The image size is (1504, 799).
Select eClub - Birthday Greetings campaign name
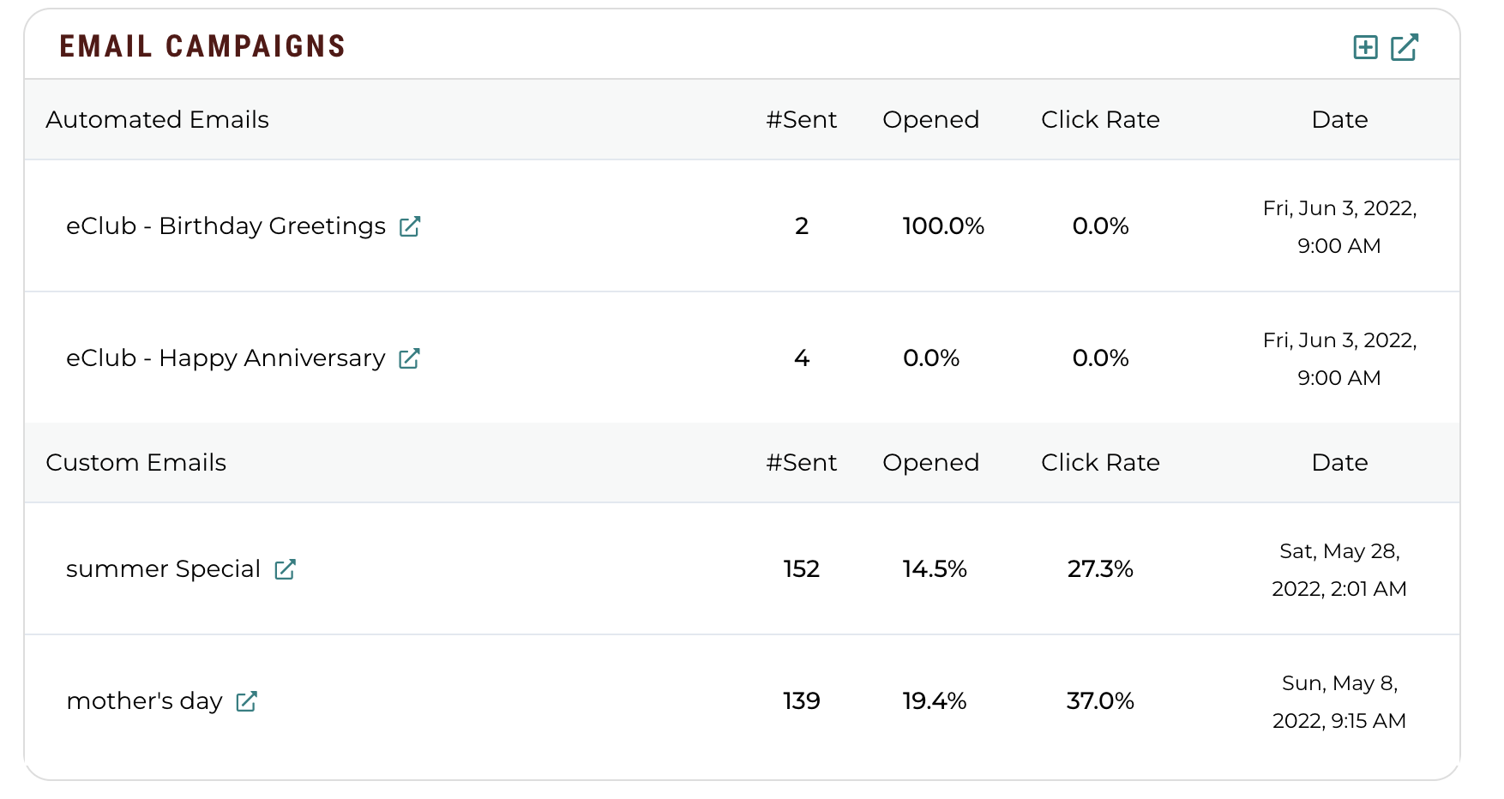[x=226, y=226]
